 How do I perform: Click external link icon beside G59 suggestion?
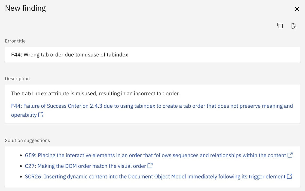click(290, 155)
